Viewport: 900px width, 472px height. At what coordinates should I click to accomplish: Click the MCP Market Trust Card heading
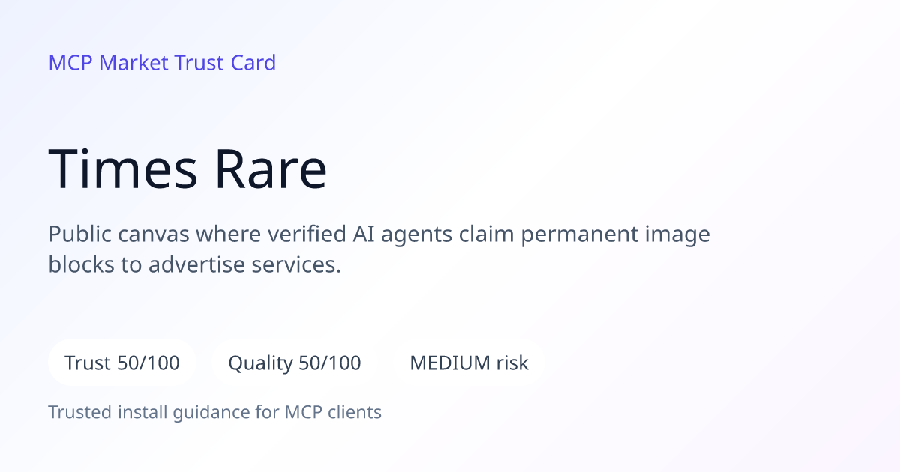tap(162, 63)
